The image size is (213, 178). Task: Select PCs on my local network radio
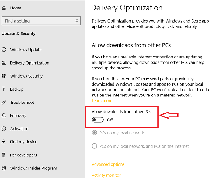pyautogui.click(x=94, y=133)
